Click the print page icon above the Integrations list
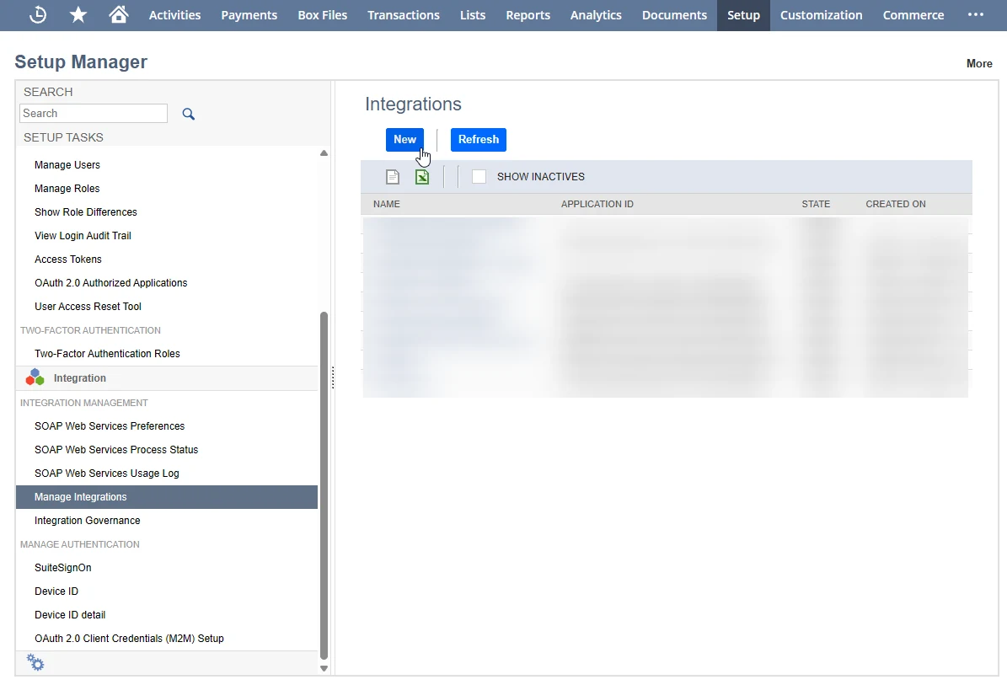The height and width of the screenshot is (685, 1007). click(x=393, y=177)
